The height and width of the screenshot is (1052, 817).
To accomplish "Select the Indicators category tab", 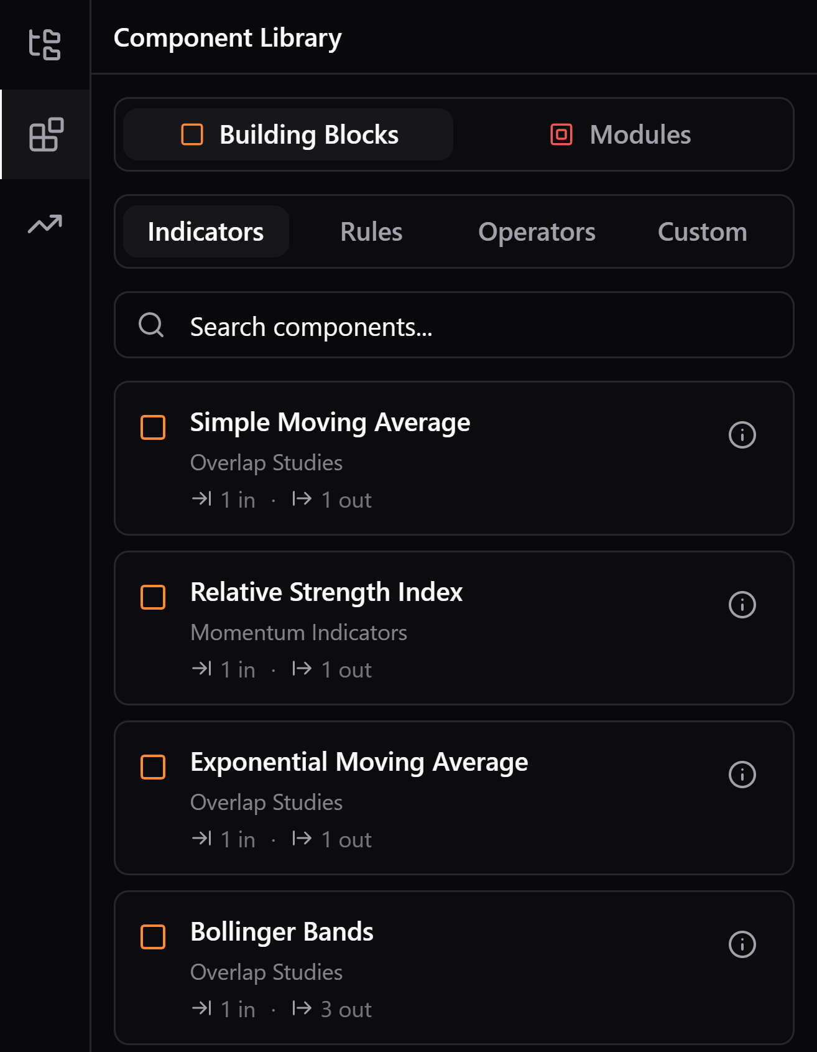I will pyautogui.click(x=206, y=231).
